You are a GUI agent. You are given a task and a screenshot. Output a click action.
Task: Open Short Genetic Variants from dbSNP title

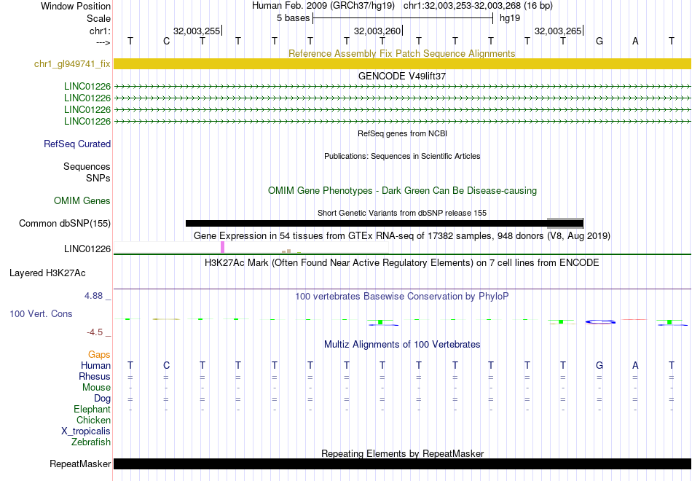[x=402, y=213]
